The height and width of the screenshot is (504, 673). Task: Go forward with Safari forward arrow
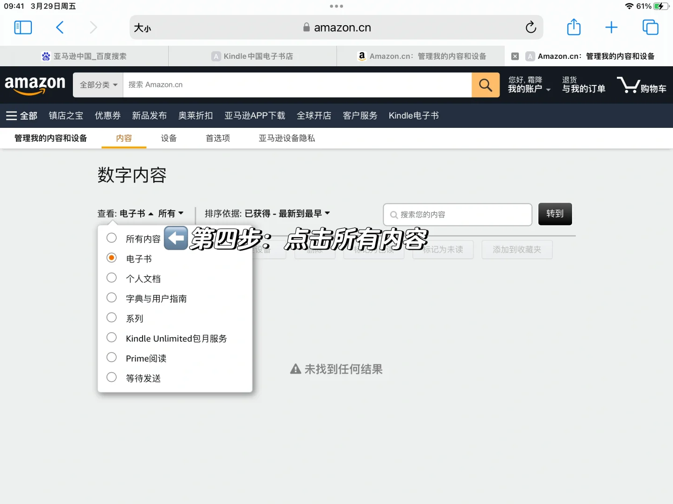coord(93,28)
